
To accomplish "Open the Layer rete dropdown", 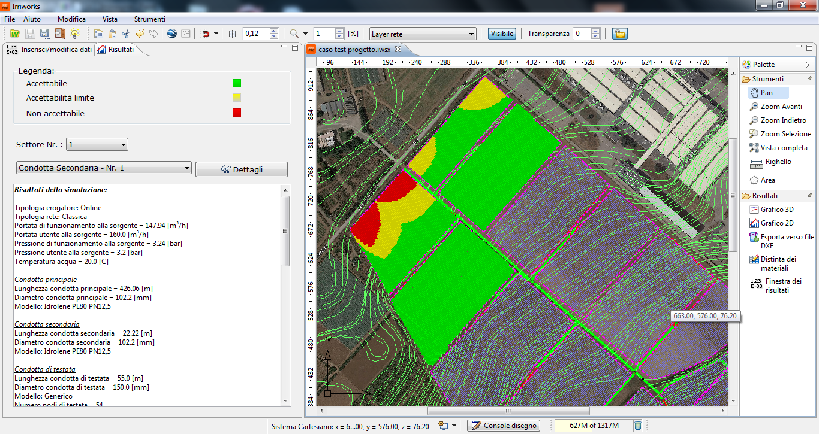I will tap(423, 34).
